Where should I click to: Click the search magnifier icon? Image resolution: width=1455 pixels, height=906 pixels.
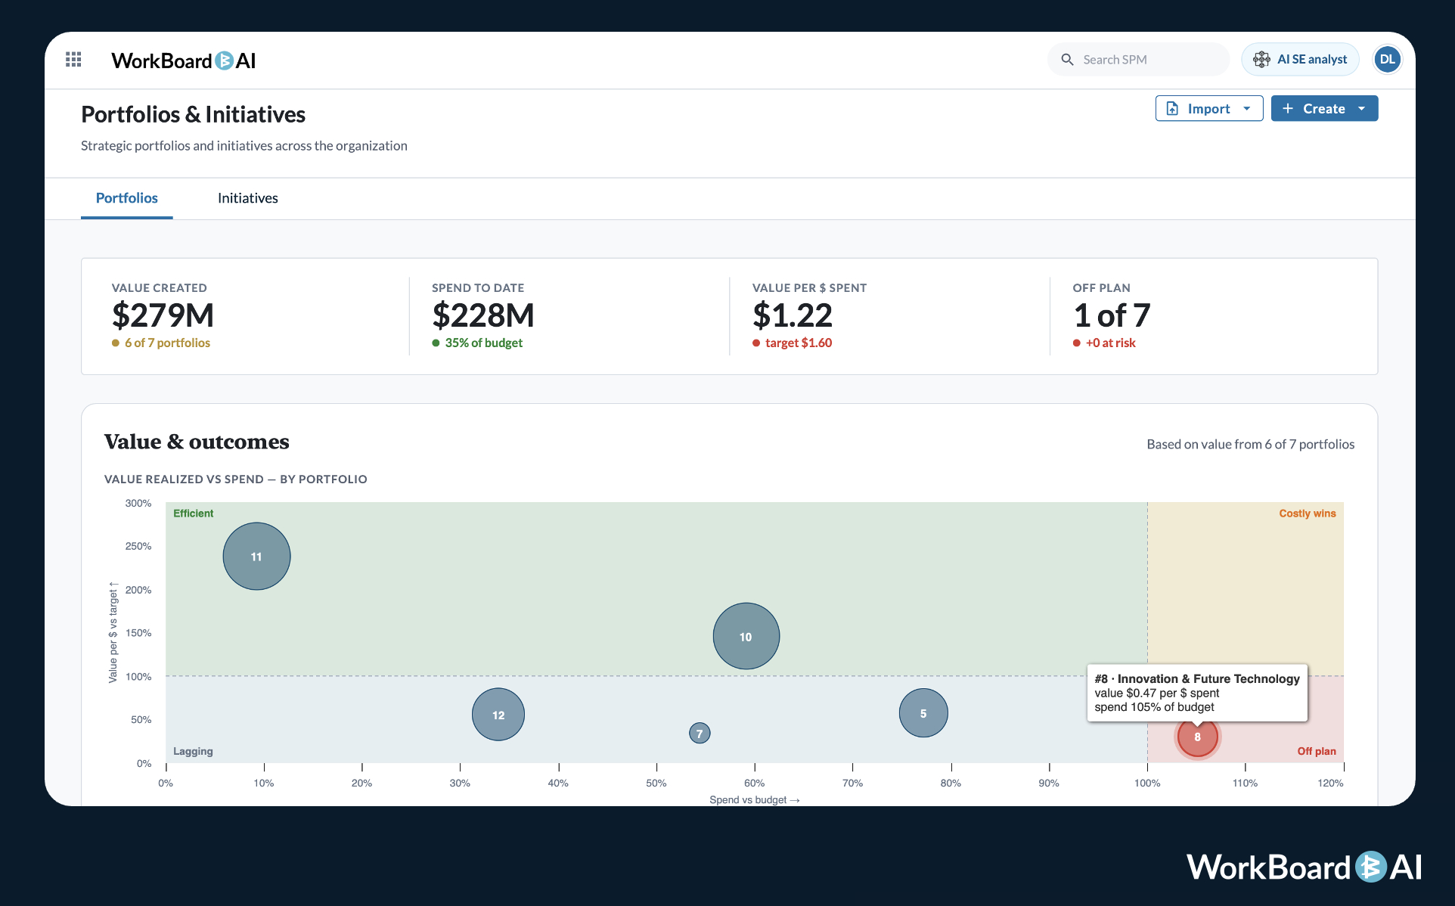click(1067, 60)
